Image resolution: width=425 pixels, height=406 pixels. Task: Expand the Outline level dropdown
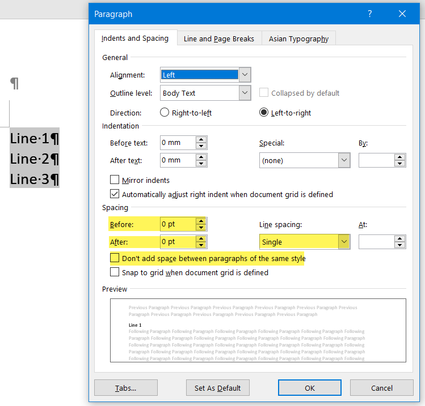(245, 93)
